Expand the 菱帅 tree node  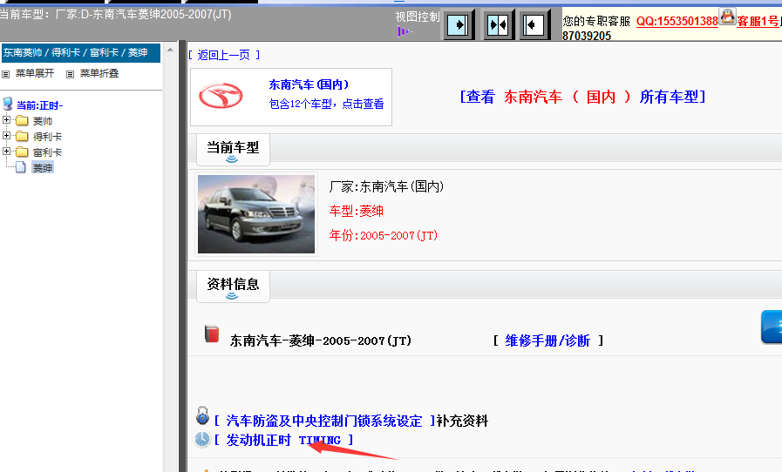point(6,119)
